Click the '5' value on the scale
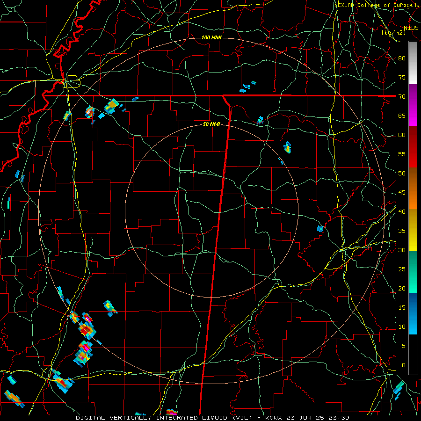 pyautogui.click(x=404, y=346)
